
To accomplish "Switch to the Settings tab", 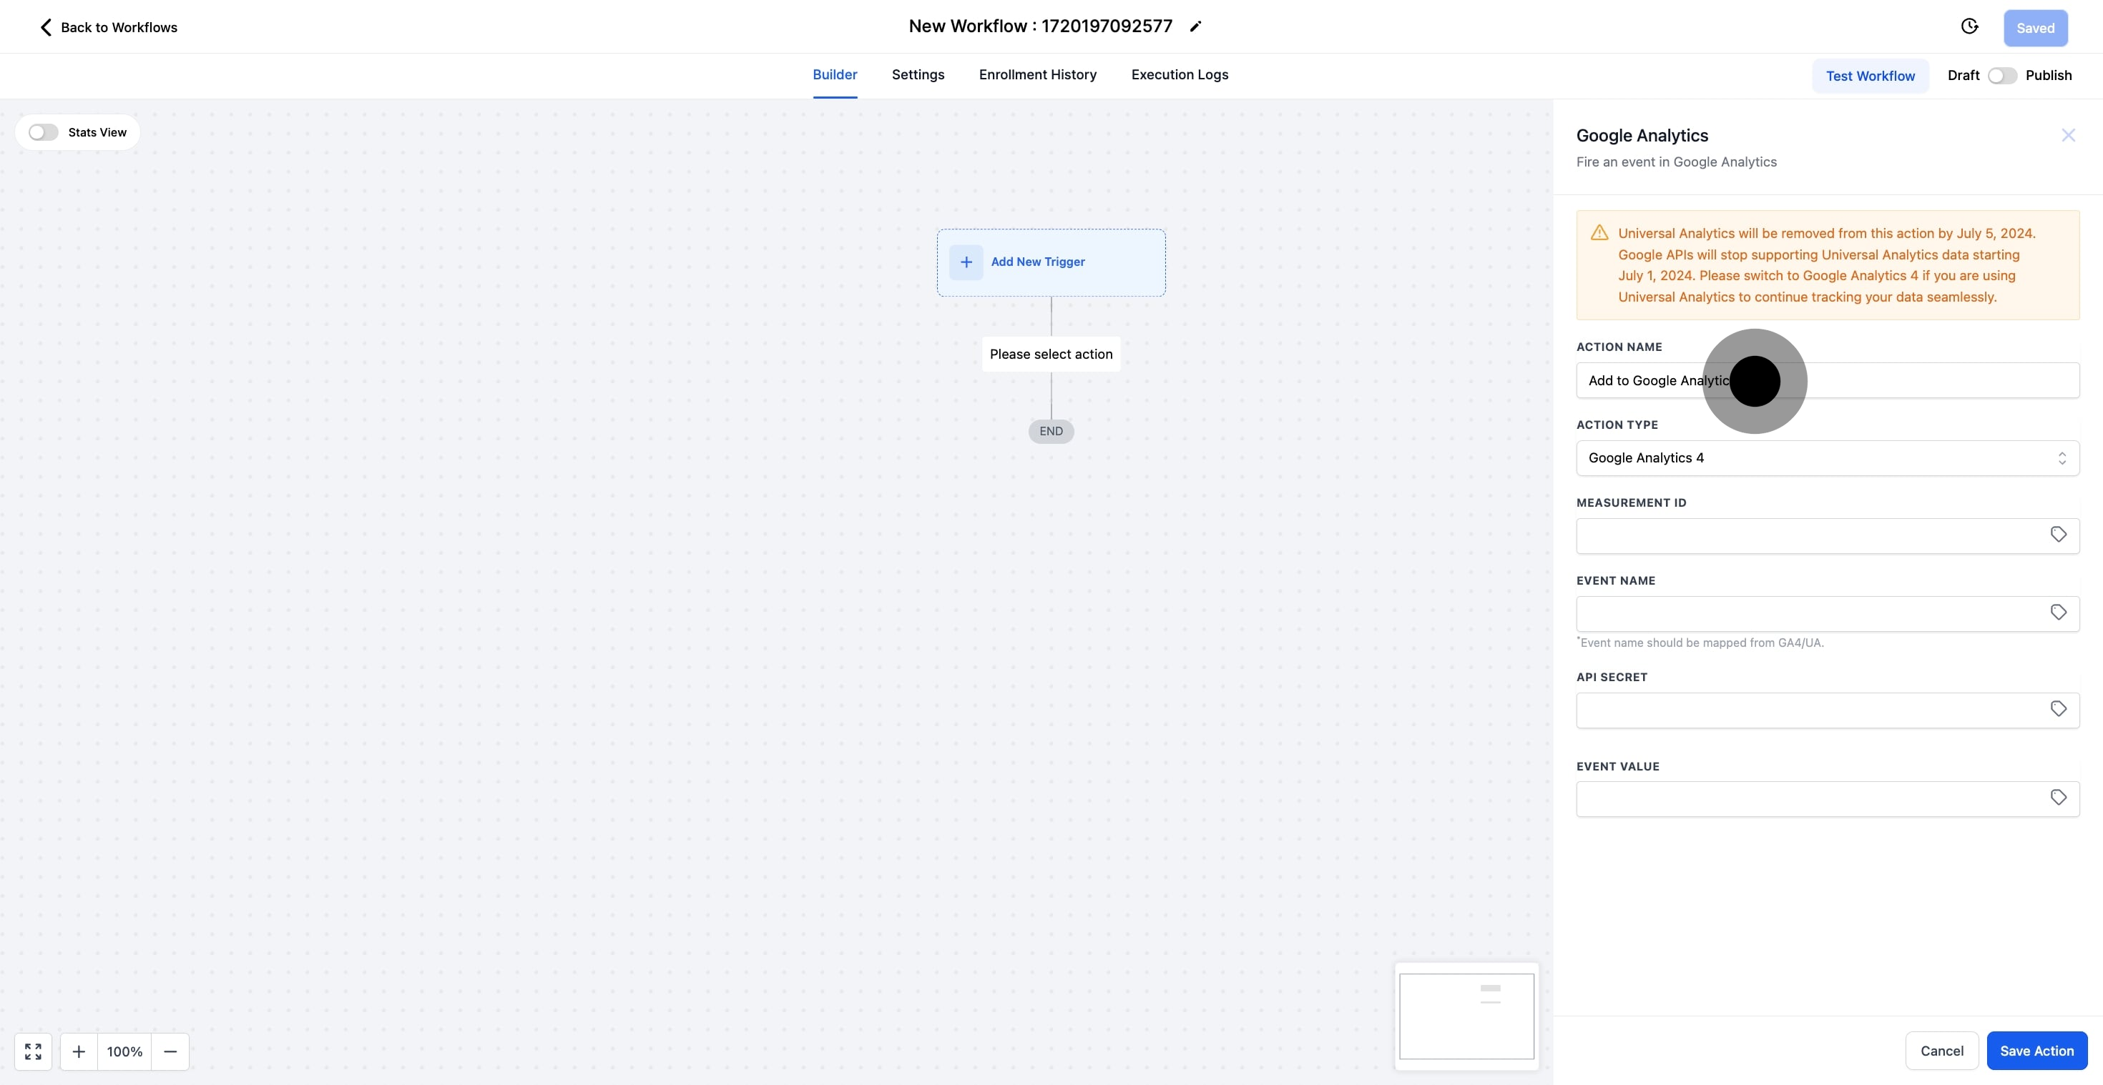I will pos(918,74).
